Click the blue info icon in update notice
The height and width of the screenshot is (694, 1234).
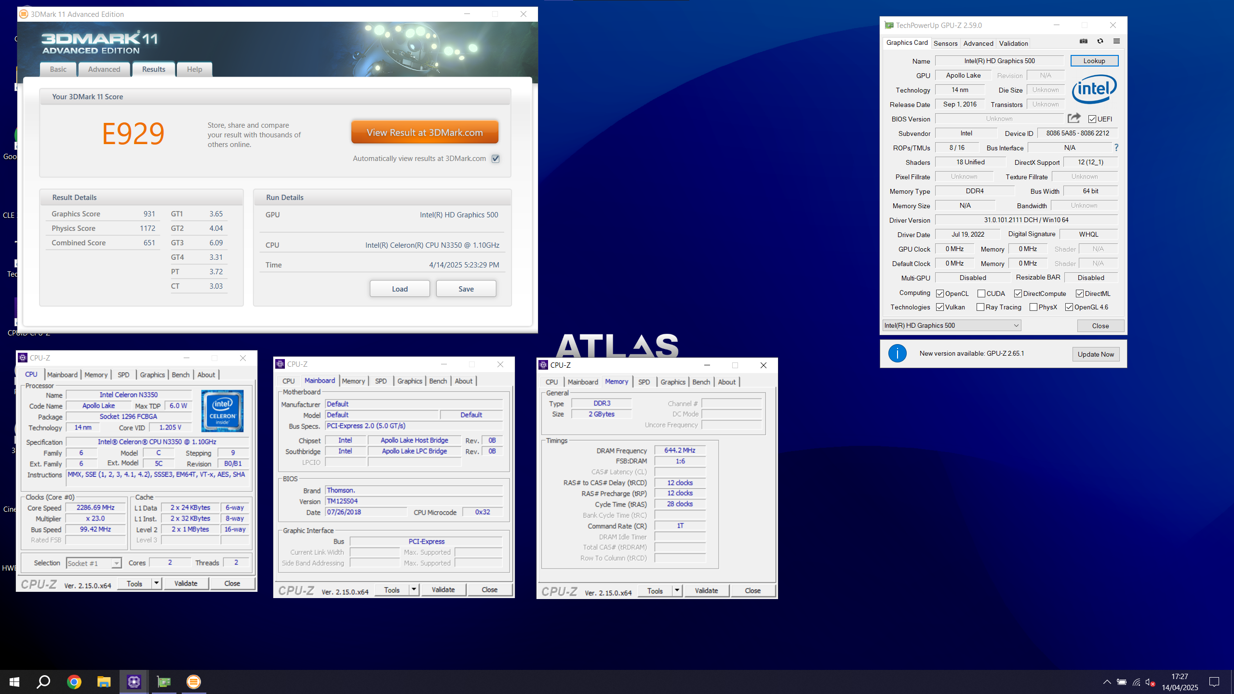pos(897,353)
